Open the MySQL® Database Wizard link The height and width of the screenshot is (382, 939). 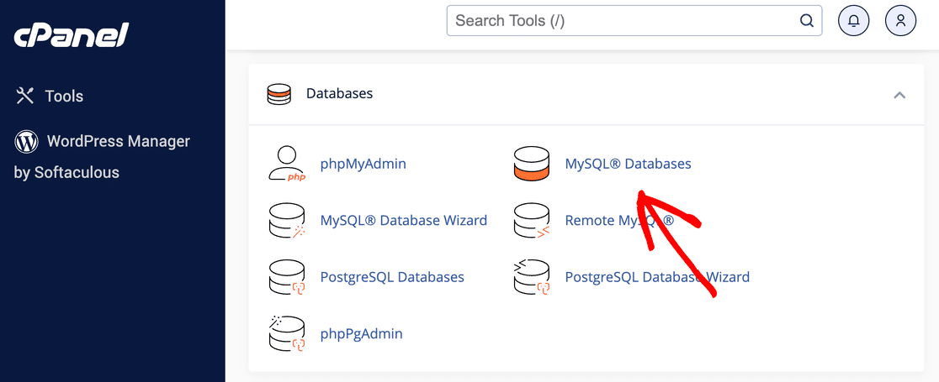pos(403,221)
